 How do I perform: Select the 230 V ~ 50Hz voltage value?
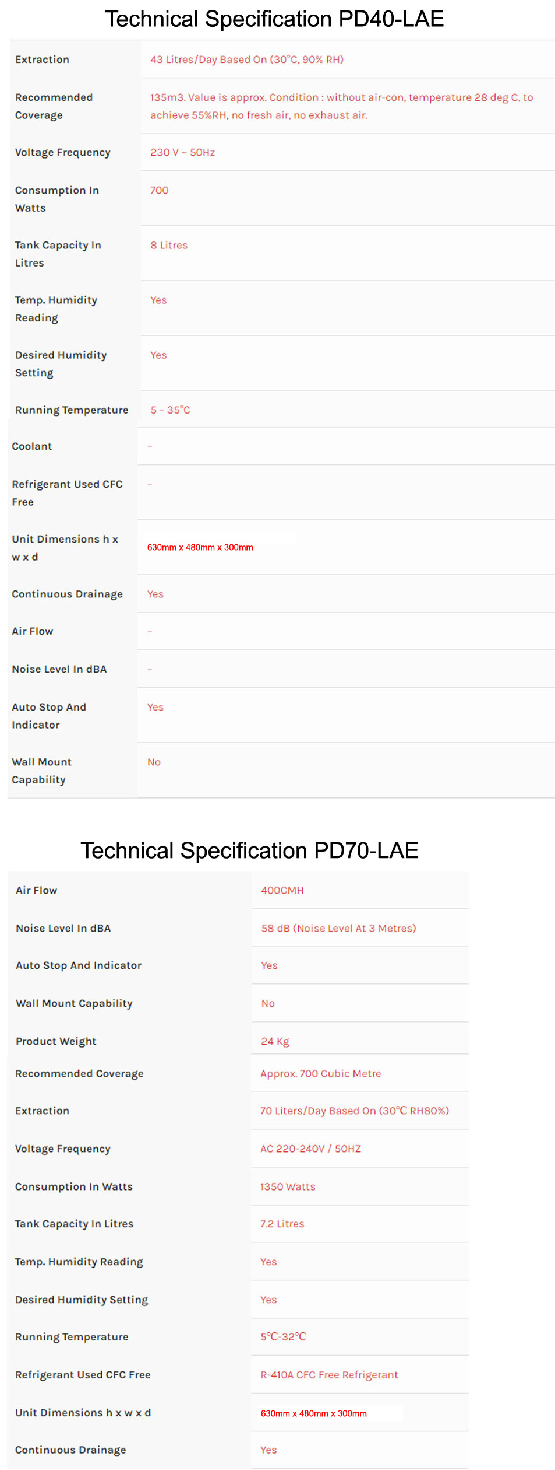tap(183, 152)
